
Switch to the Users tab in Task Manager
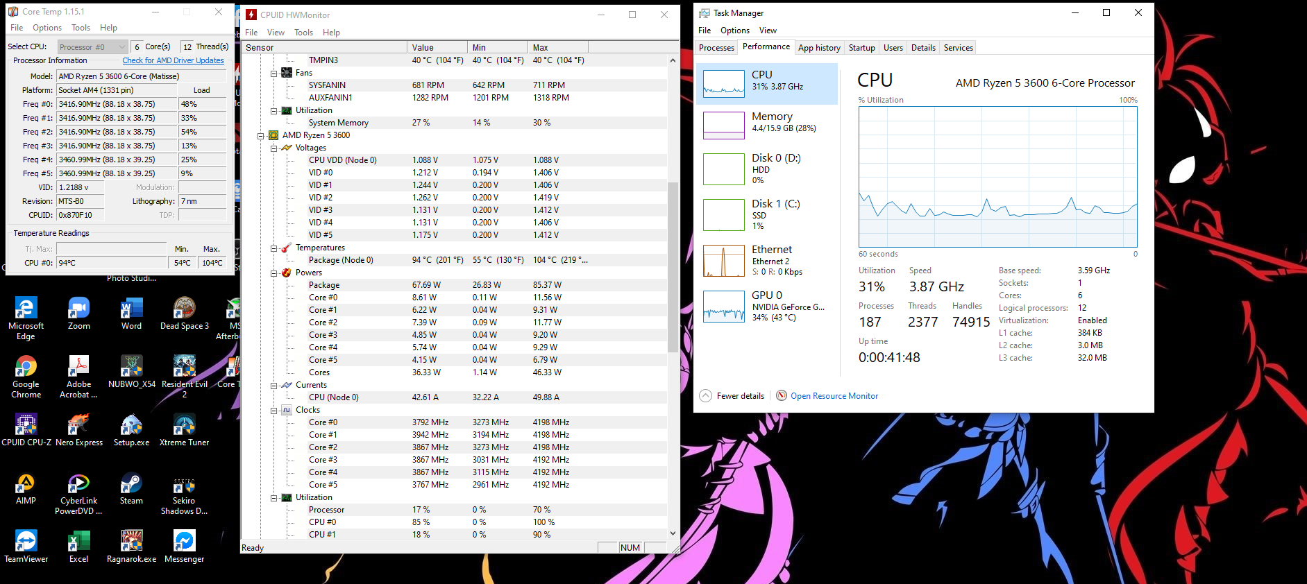[893, 48]
